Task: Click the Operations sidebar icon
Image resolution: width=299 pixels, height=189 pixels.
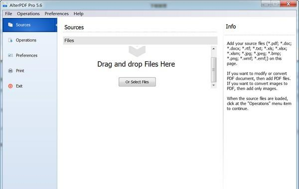Action: coord(10,40)
